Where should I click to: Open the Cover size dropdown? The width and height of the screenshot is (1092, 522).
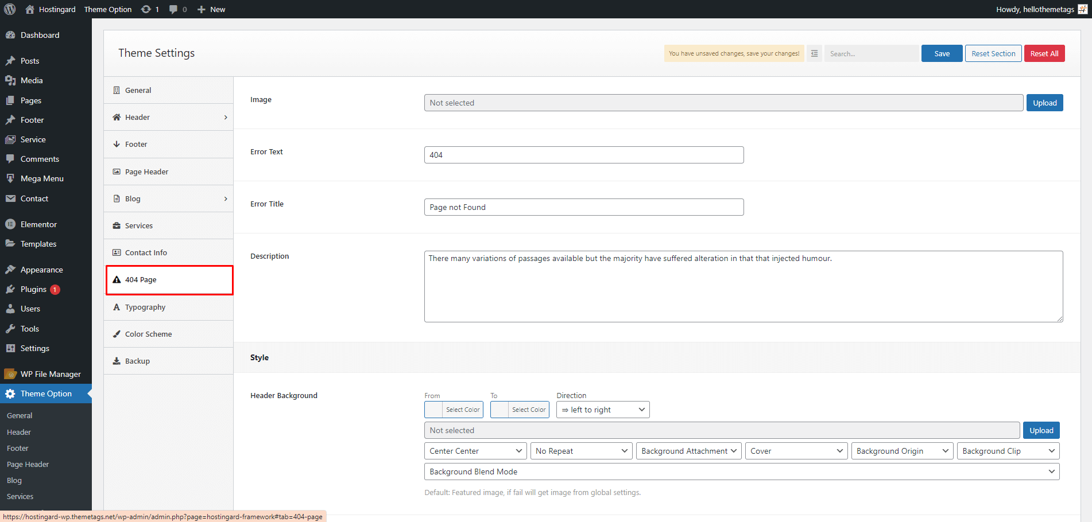click(x=796, y=451)
